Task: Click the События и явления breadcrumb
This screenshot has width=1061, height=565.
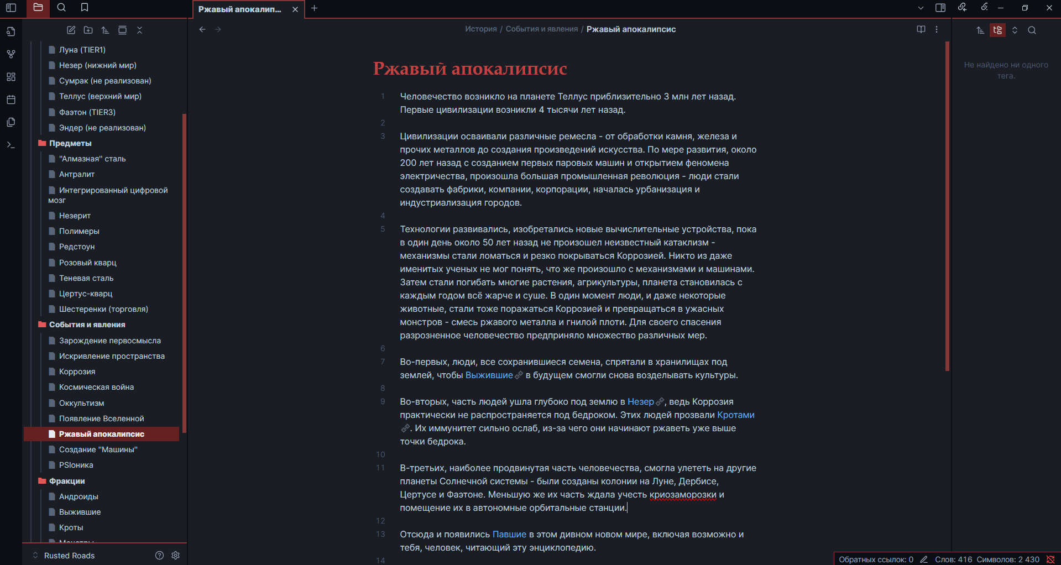Action: coord(542,29)
